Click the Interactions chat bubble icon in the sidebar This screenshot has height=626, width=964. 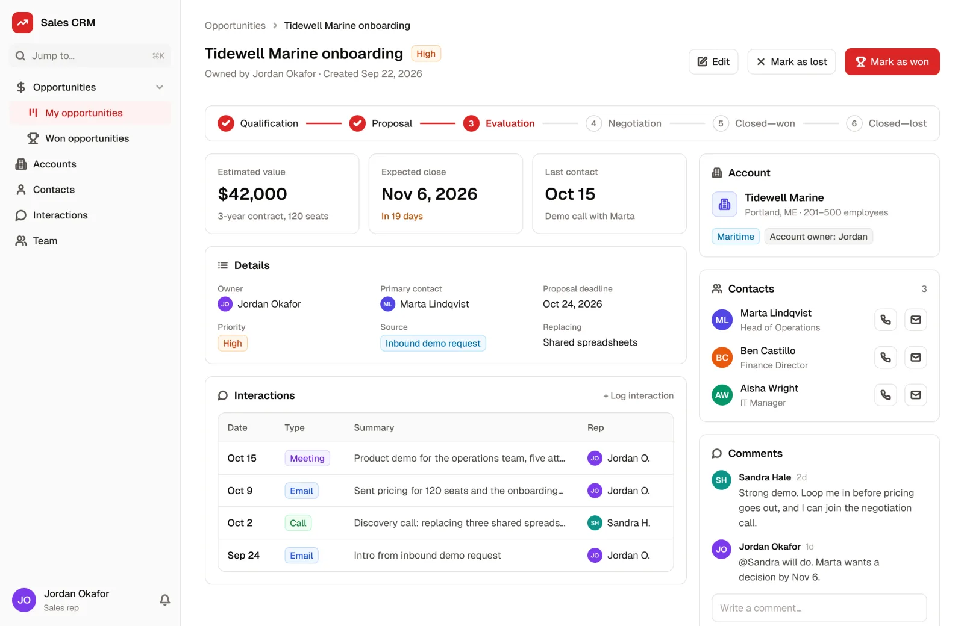click(x=21, y=215)
